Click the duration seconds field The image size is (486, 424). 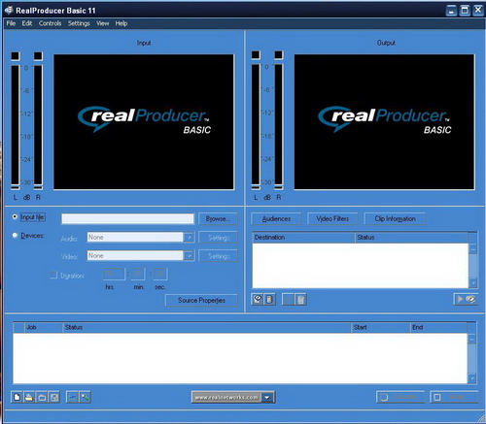click(160, 275)
